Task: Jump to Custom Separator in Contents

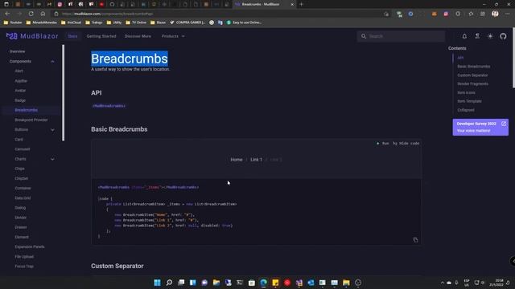Action: (472, 75)
